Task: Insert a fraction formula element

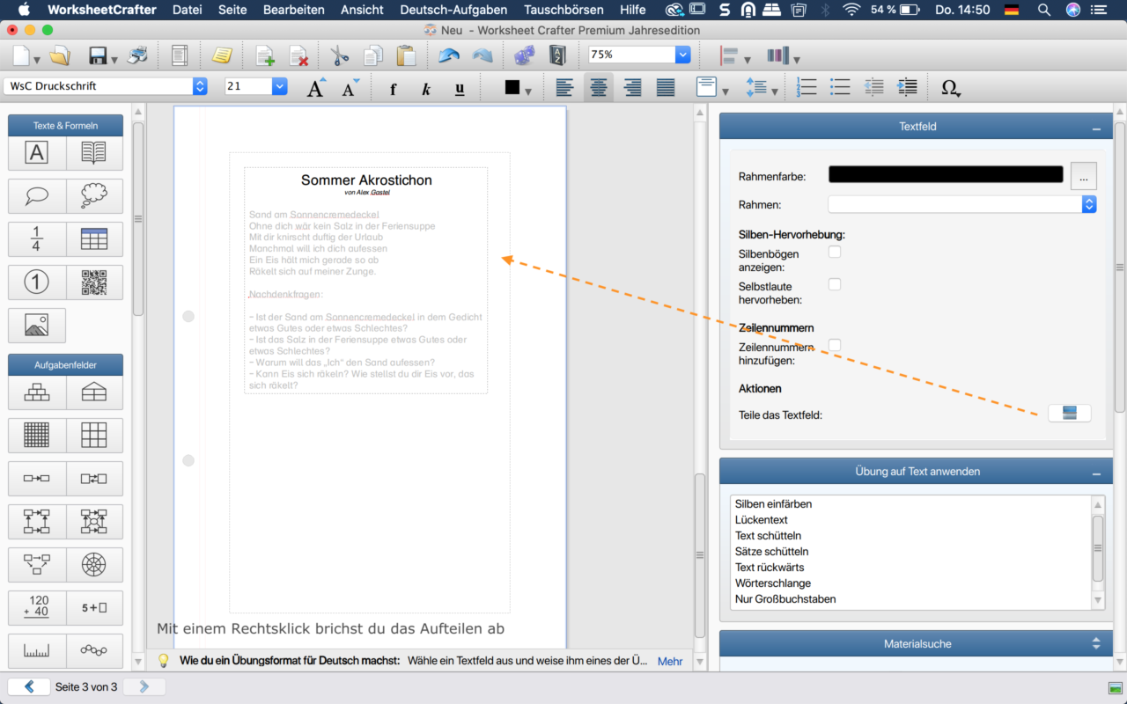Action: pos(36,238)
